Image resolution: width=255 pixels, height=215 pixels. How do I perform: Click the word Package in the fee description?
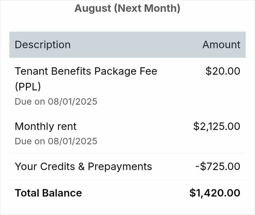(x=115, y=72)
